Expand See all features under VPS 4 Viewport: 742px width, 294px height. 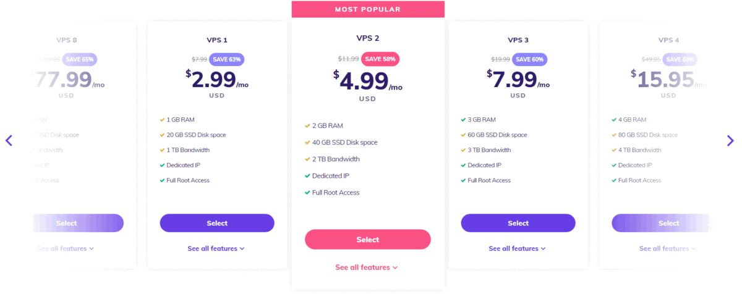pyautogui.click(x=668, y=248)
